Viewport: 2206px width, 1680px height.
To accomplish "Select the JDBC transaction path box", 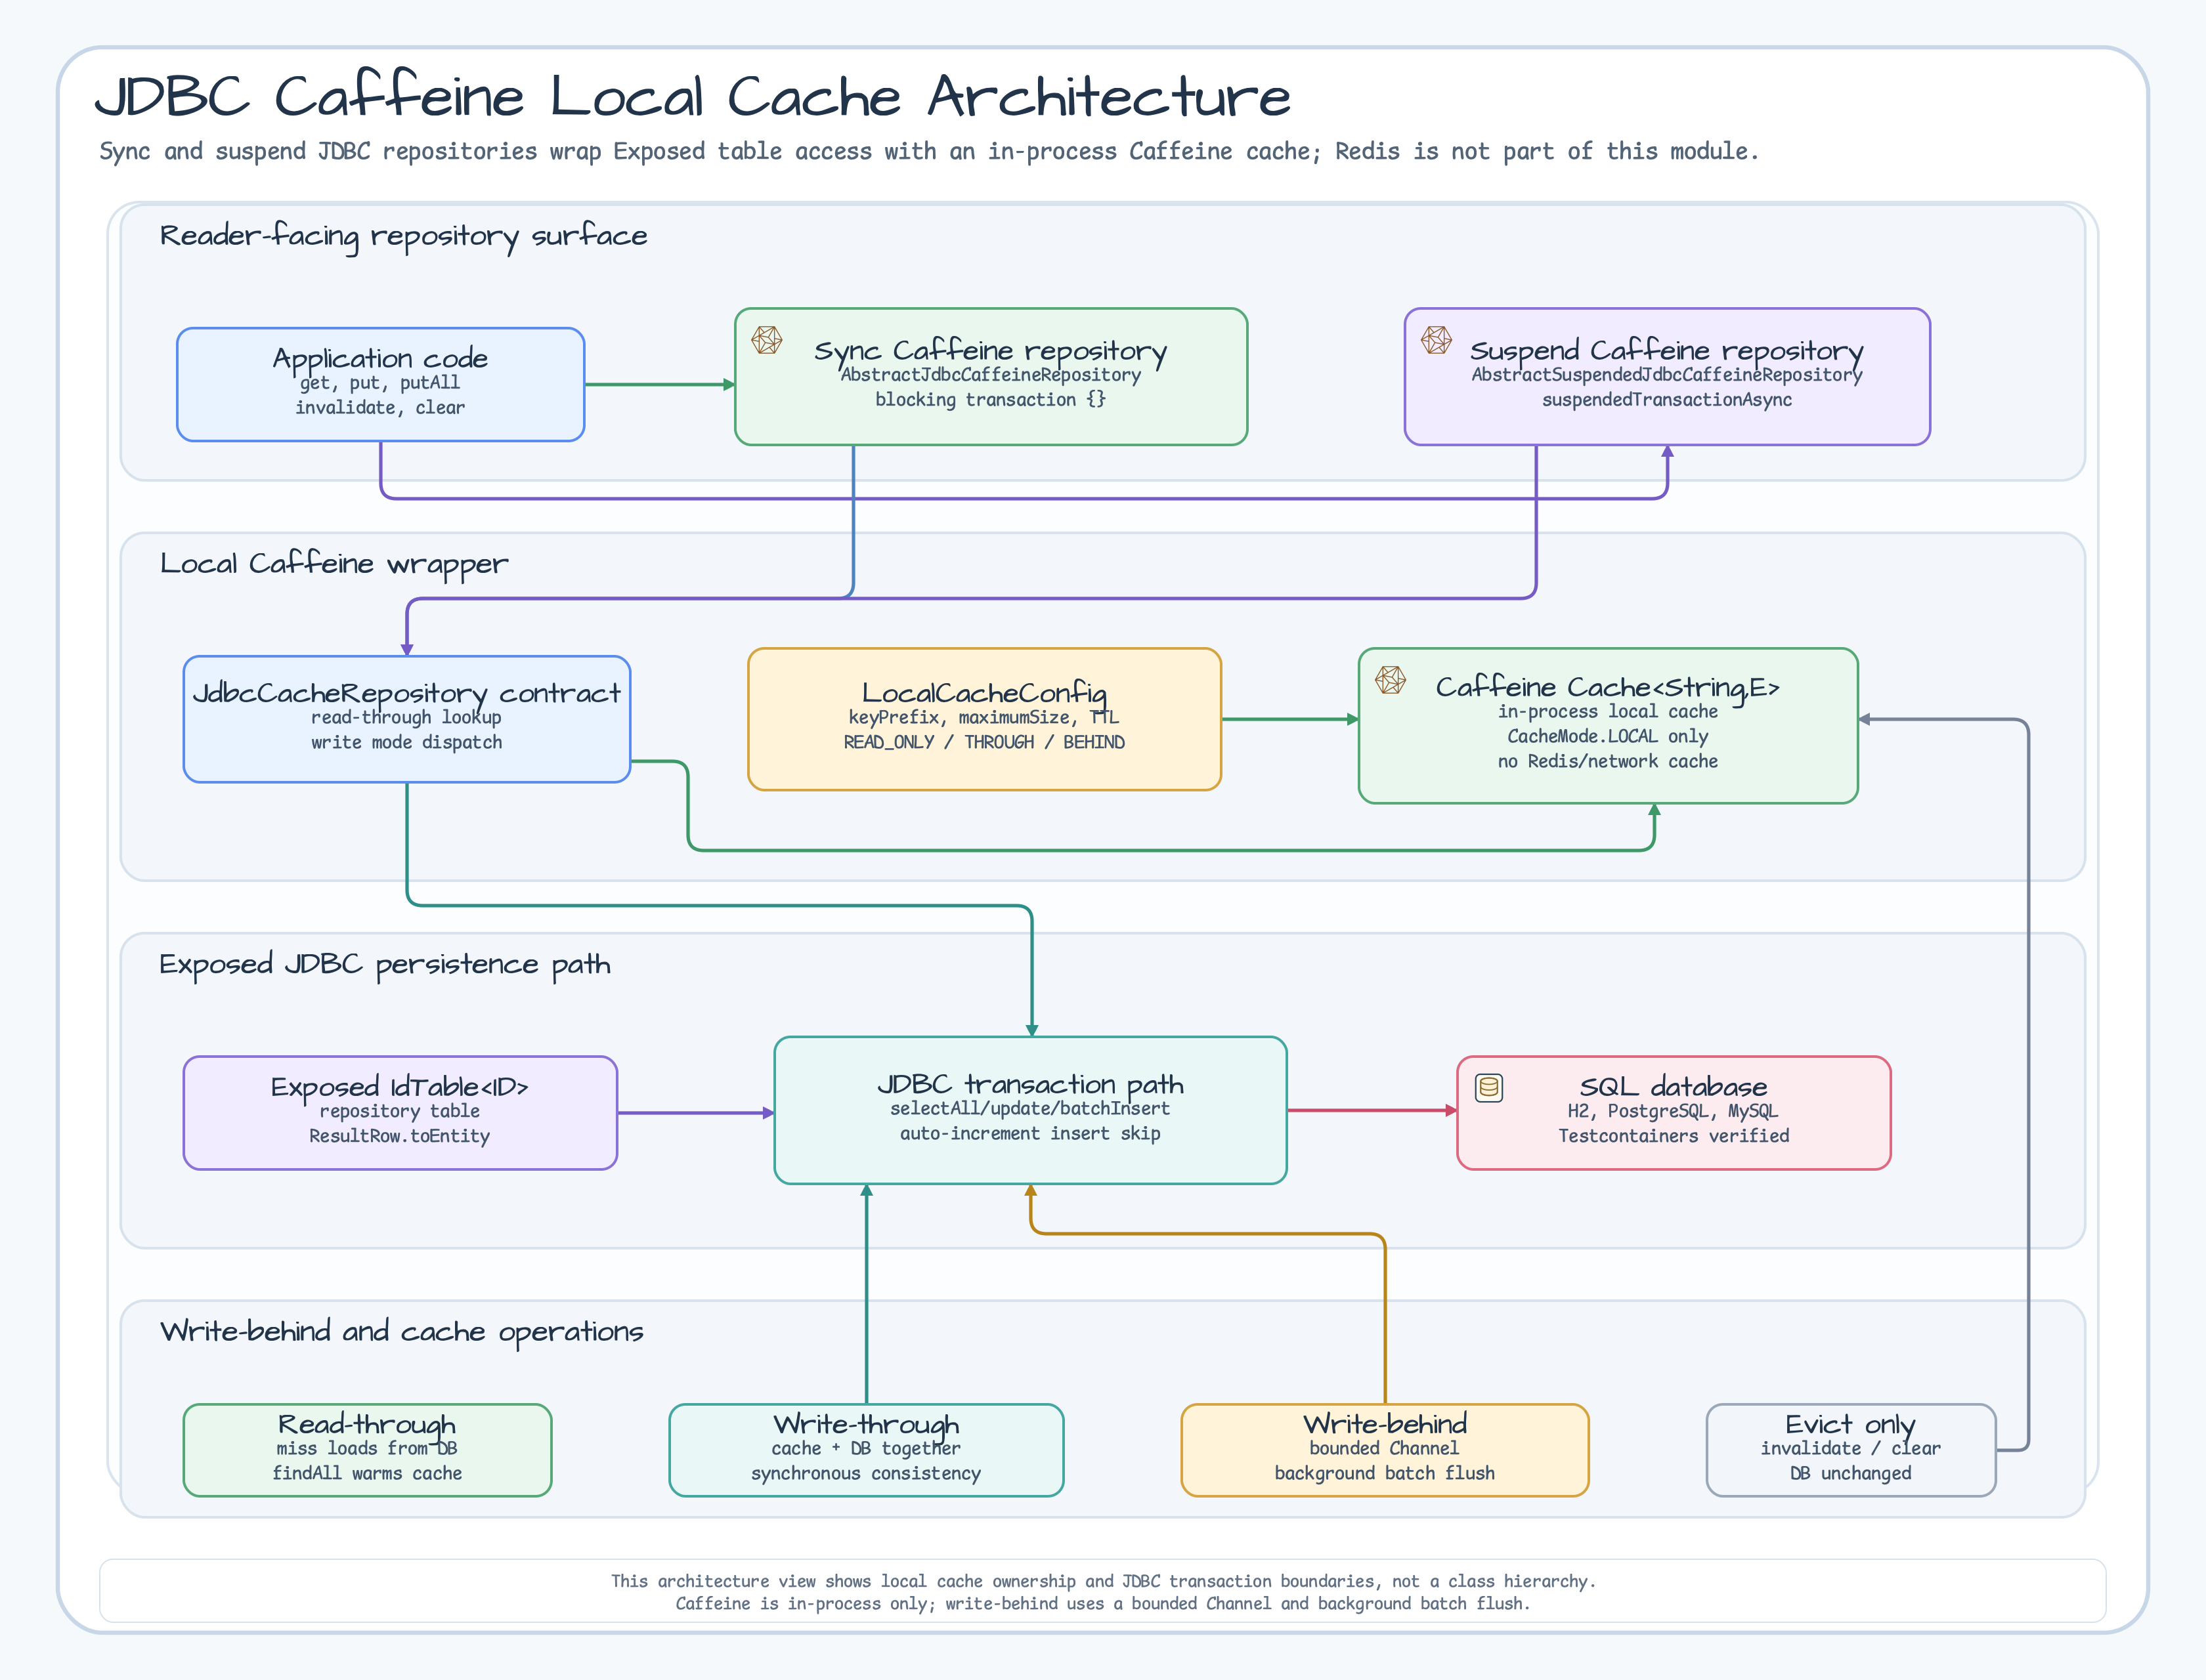I will [1031, 1110].
